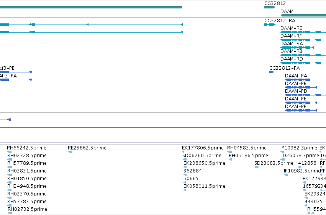
Task: Select the 50665 EST entry
Action: 191,179
